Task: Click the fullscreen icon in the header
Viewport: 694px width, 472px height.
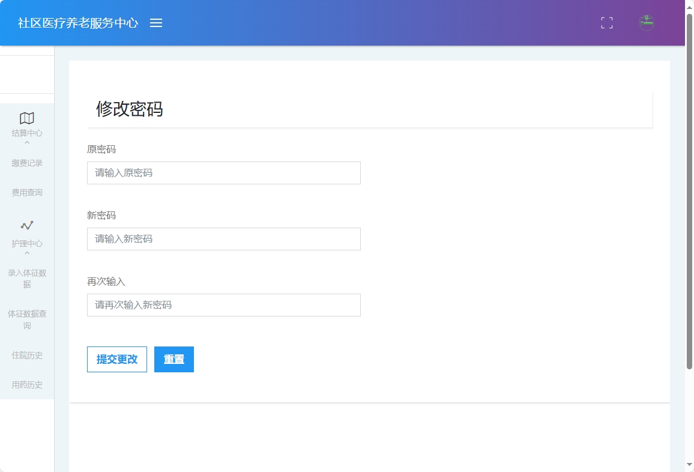Action: tap(606, 23)
